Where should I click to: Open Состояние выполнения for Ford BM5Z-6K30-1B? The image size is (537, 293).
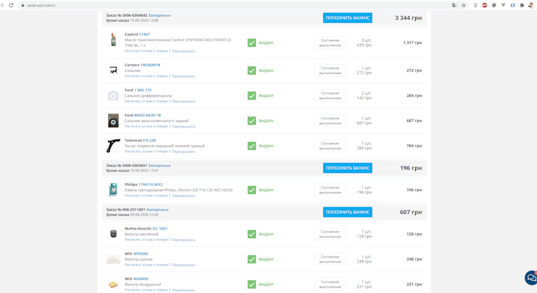point(330,121)
